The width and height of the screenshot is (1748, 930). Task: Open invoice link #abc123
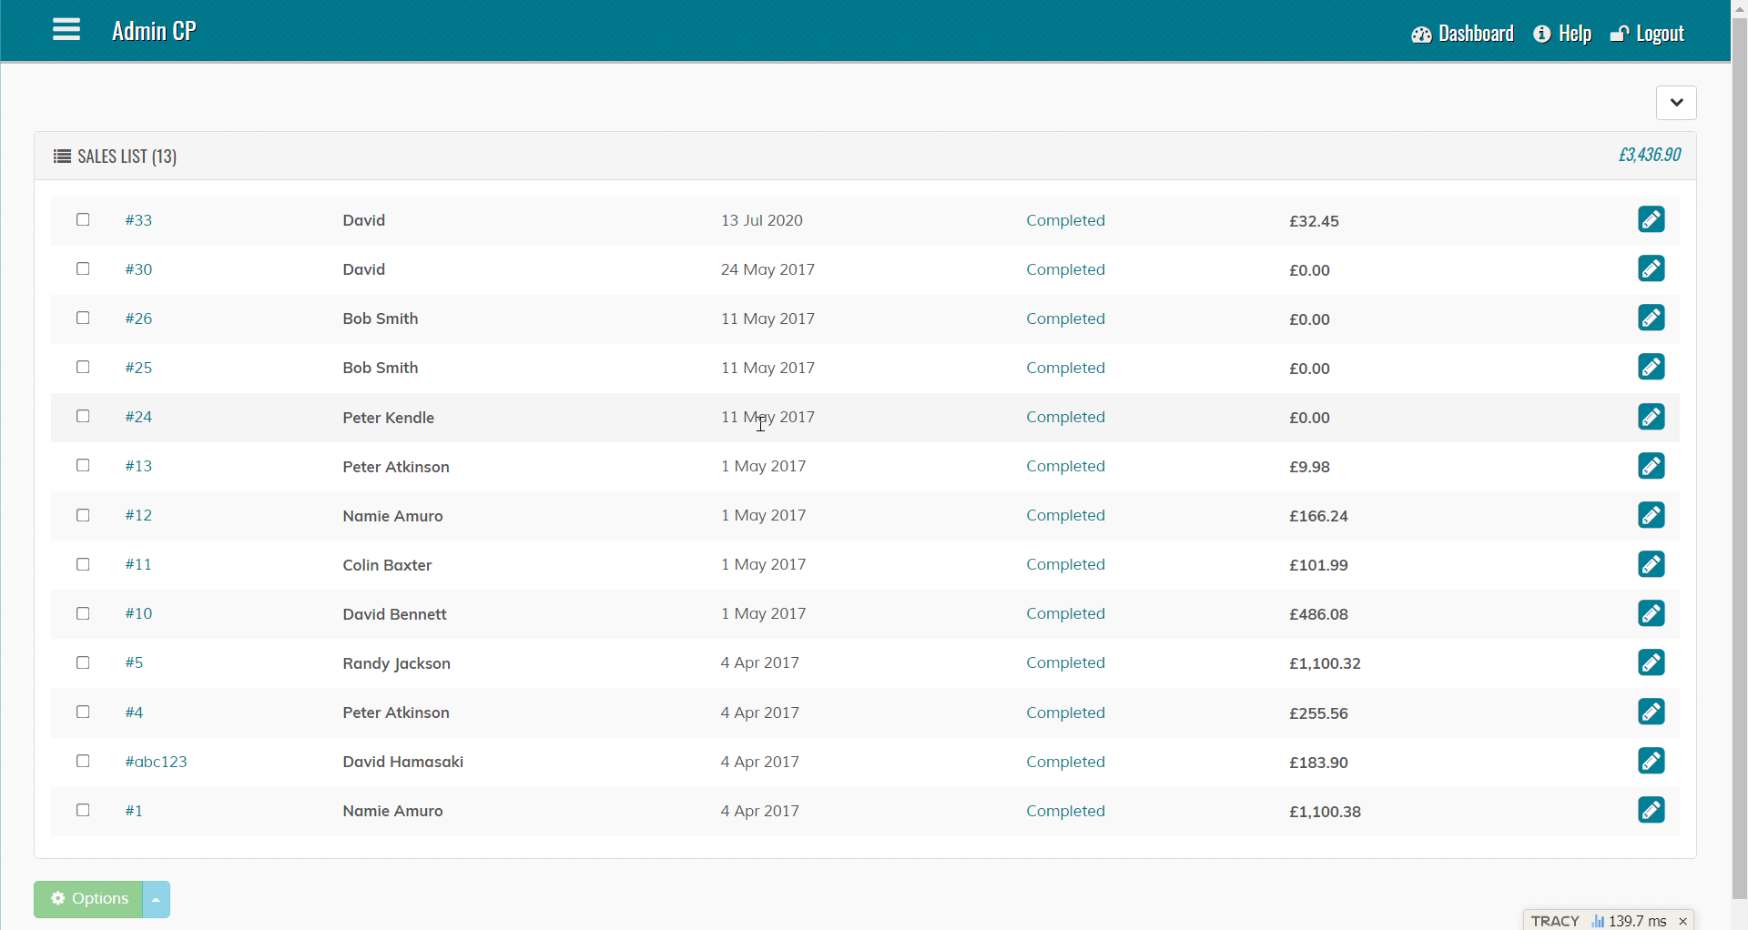pyautogui.click(x=156, y=762)
